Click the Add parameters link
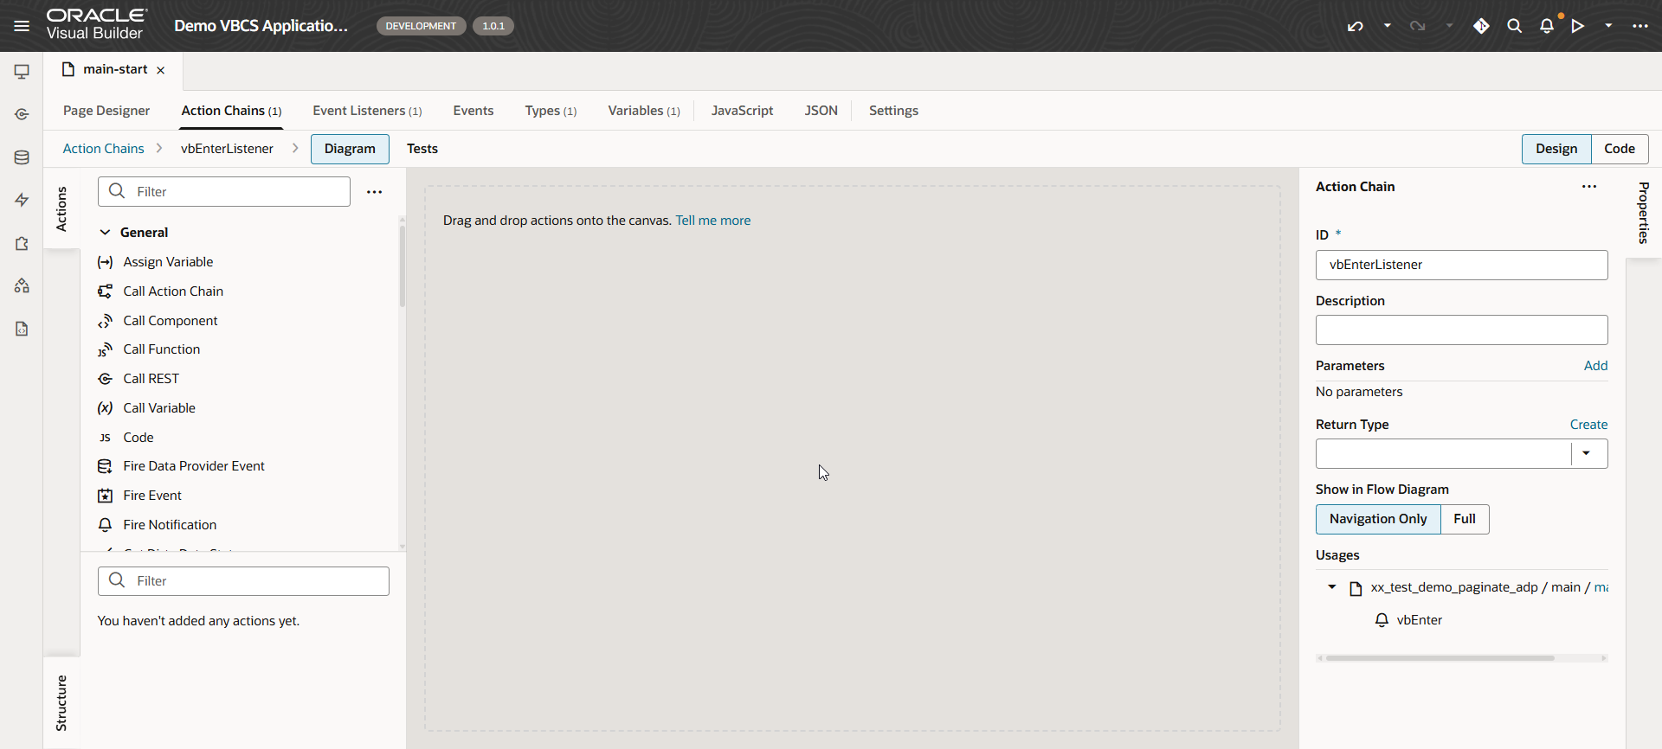Viewport: 1662px width, 749px height. 1595,366
